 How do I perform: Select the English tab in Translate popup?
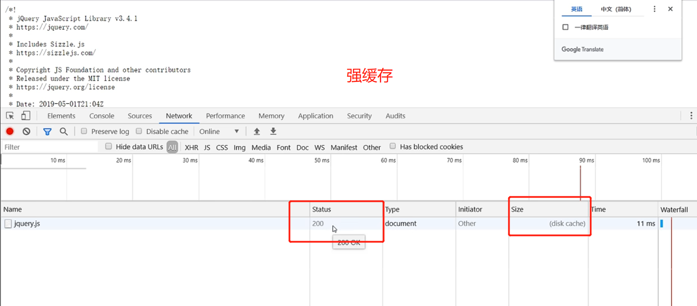[577, 9]
